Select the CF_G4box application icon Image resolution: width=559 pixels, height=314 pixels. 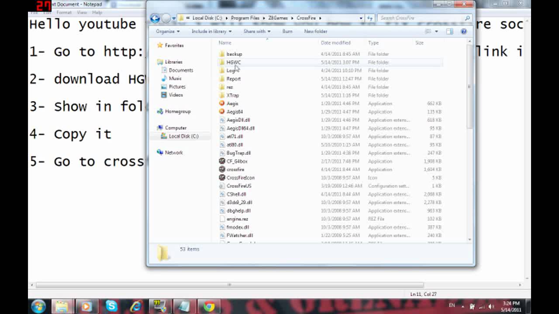(222, 161)
